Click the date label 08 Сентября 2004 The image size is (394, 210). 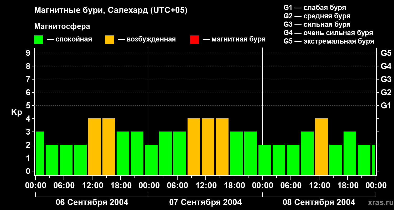click(319, 202)
